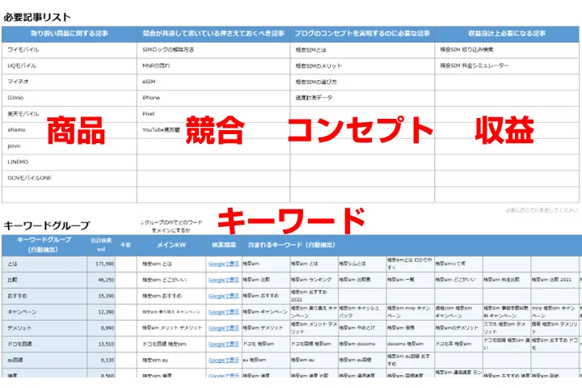Viewport: 582px width, 388px height.
Task: Select the 速度計測データ cell
Action: 362,98
